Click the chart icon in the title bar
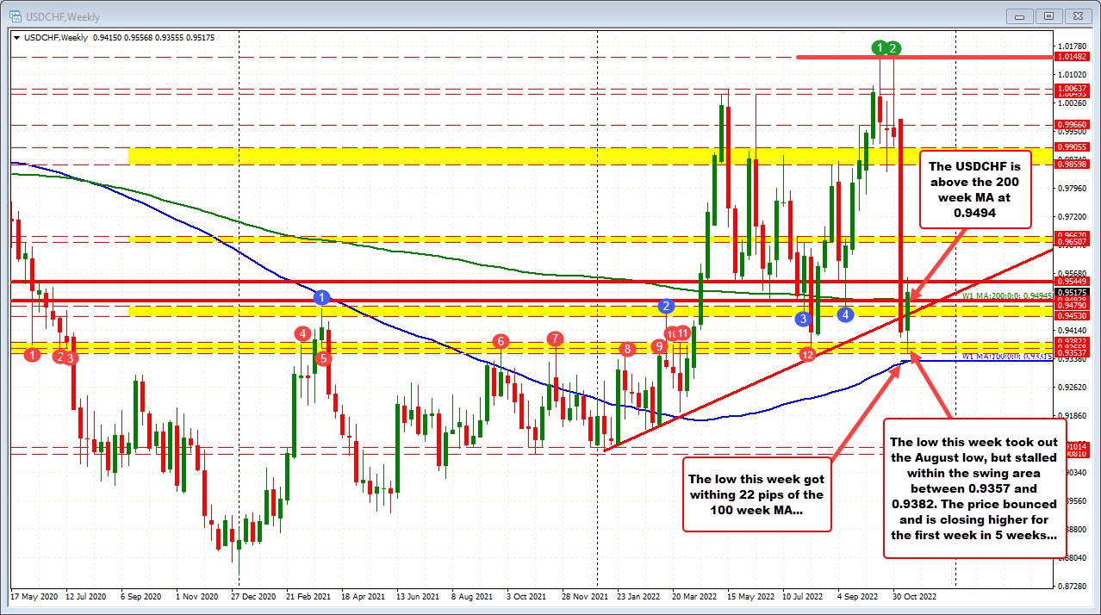 pos(14,16)
